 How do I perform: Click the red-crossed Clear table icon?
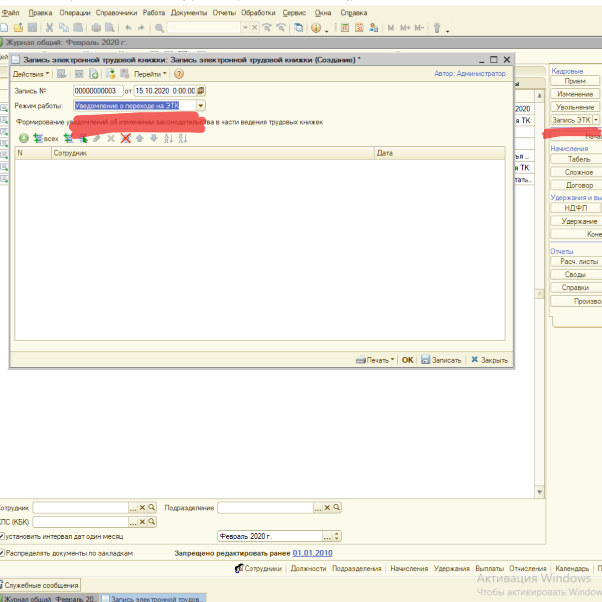125,138
